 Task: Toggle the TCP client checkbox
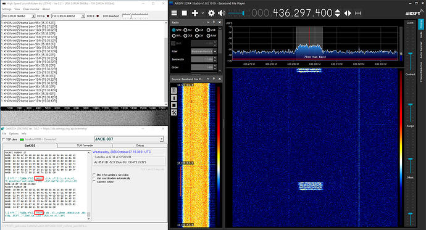(x=4, y=139)
